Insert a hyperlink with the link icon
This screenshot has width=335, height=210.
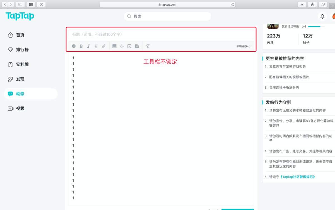click(103, 46)
